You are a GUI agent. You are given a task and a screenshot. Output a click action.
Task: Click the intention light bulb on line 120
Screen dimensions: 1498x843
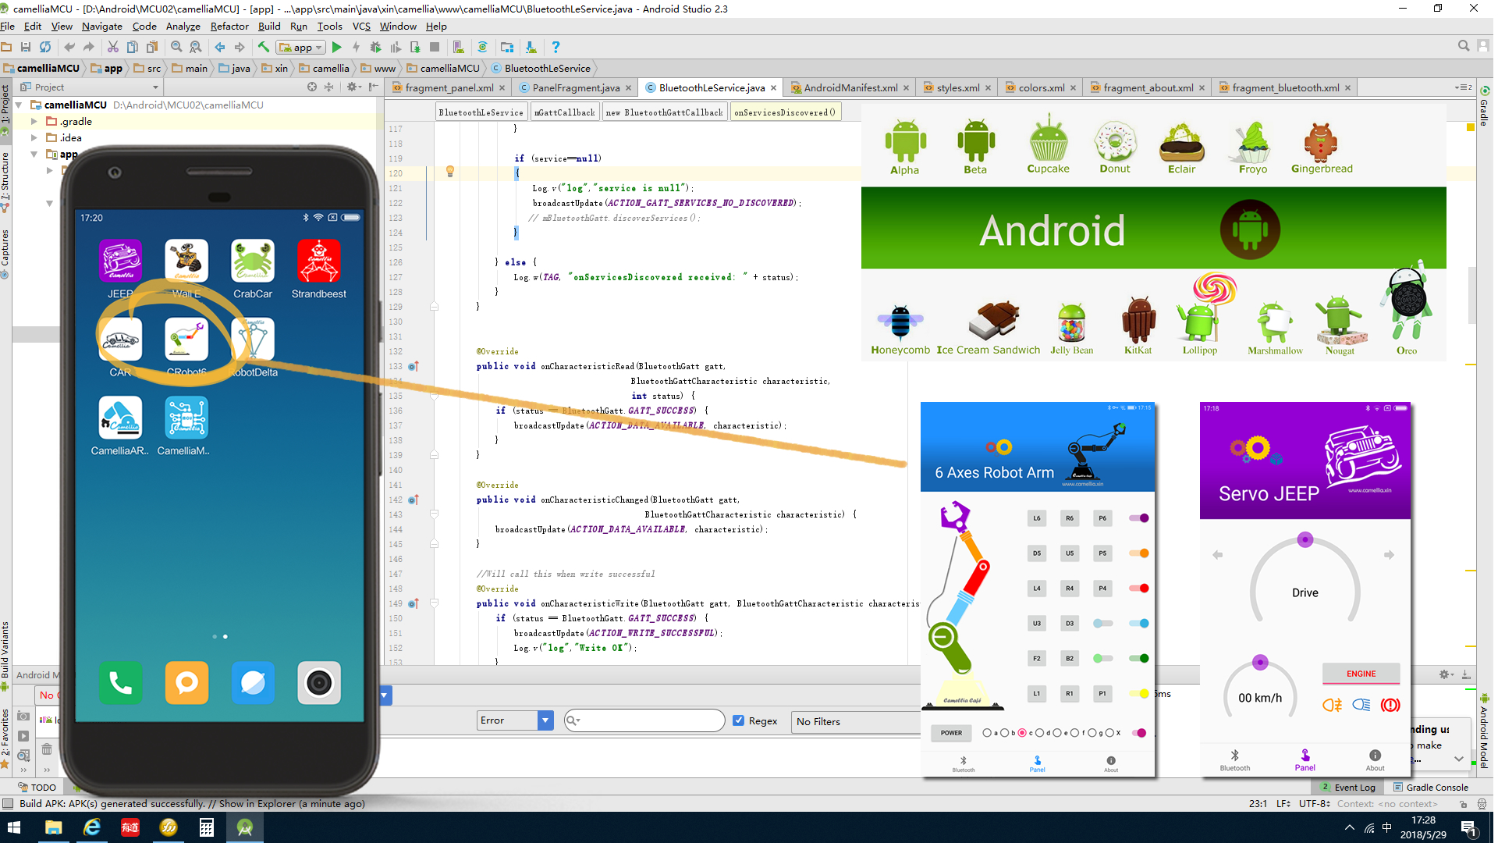point(450,172)
